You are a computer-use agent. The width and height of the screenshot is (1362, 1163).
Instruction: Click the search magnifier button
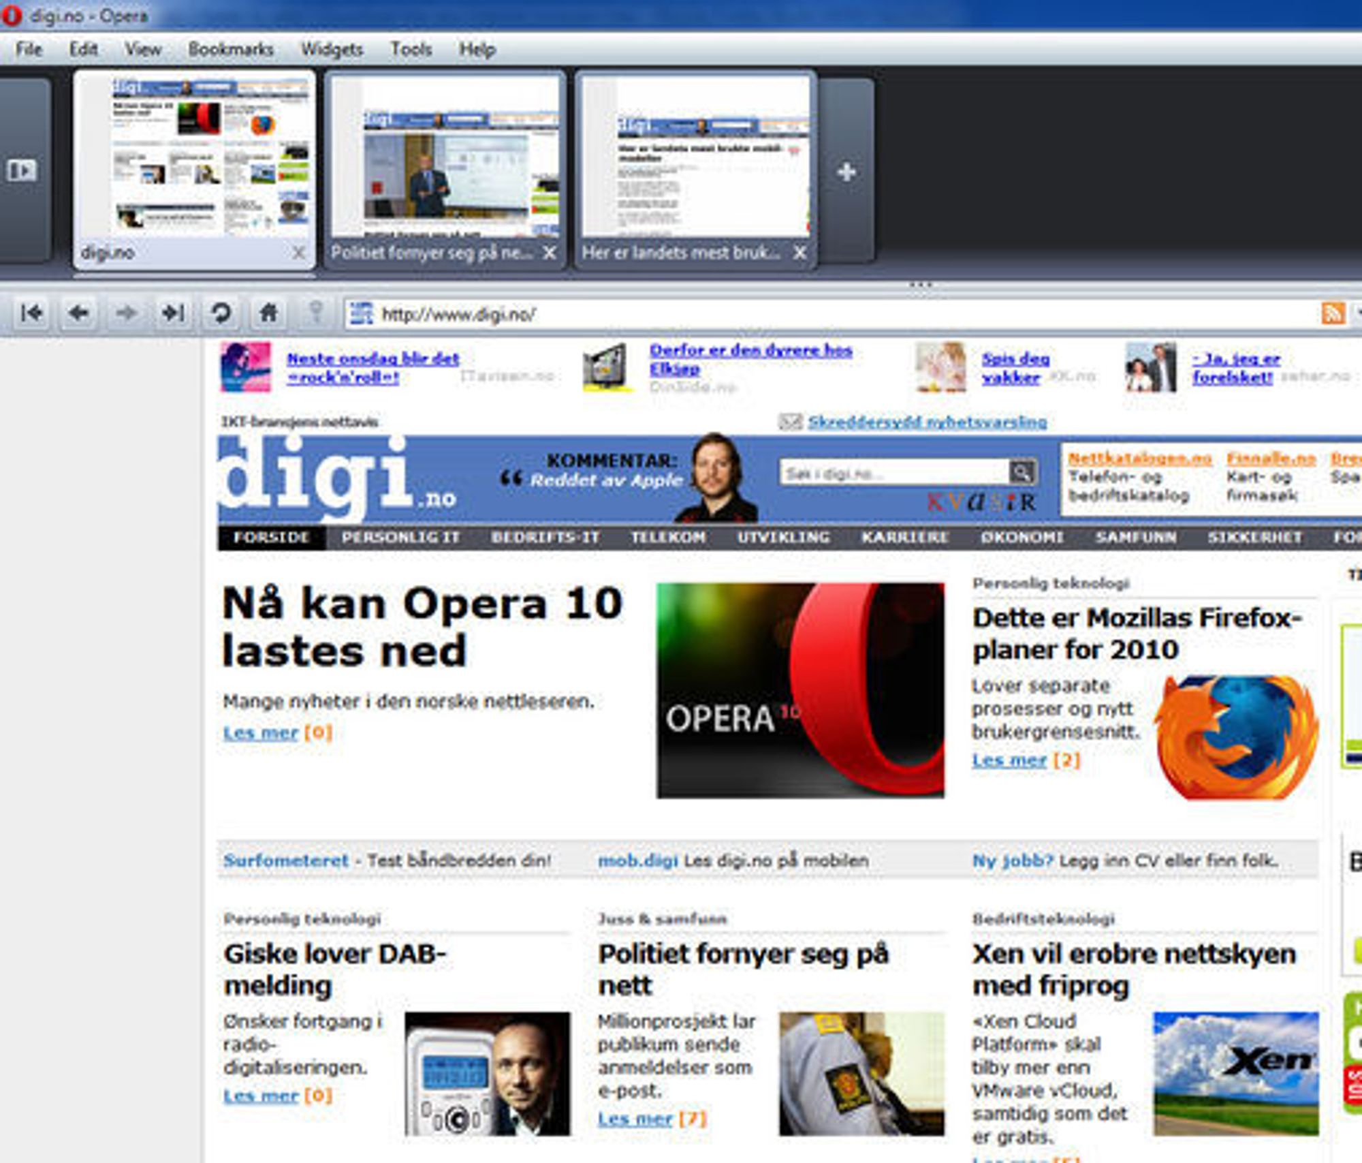point(1022,471)
